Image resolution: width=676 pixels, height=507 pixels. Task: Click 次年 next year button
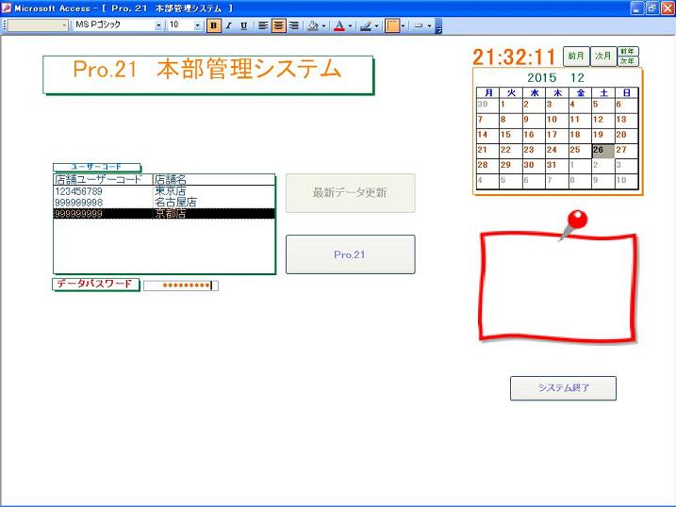click(x=628, y=61)
